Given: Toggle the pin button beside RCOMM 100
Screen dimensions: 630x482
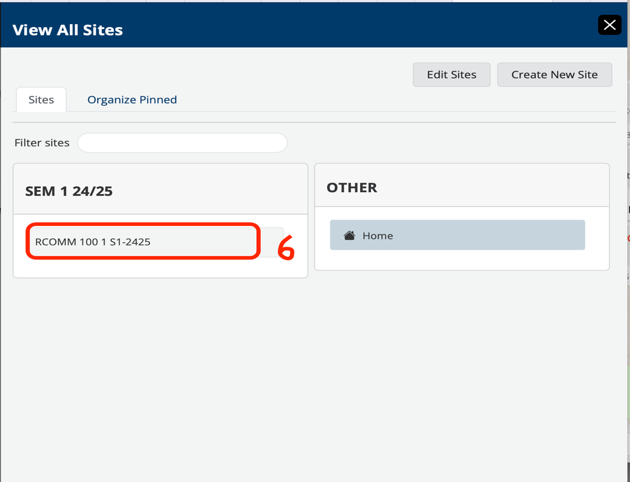Looking at the screenshot, I should 272,241.
